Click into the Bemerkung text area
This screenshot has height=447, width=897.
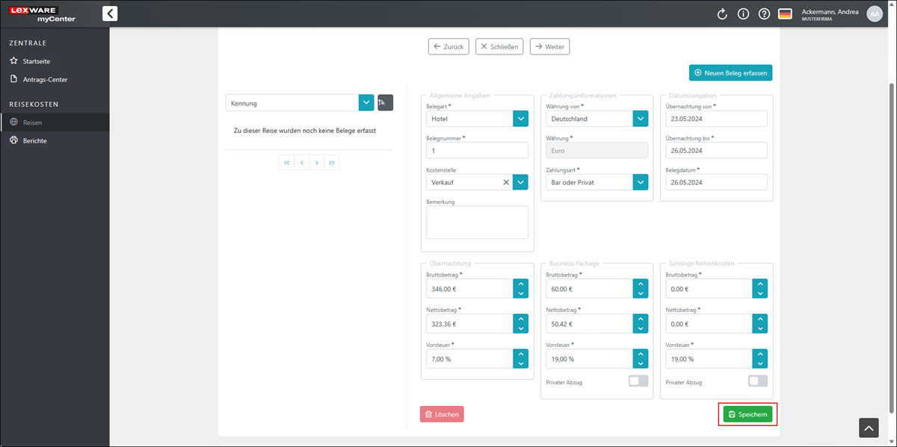coord(477,222)
